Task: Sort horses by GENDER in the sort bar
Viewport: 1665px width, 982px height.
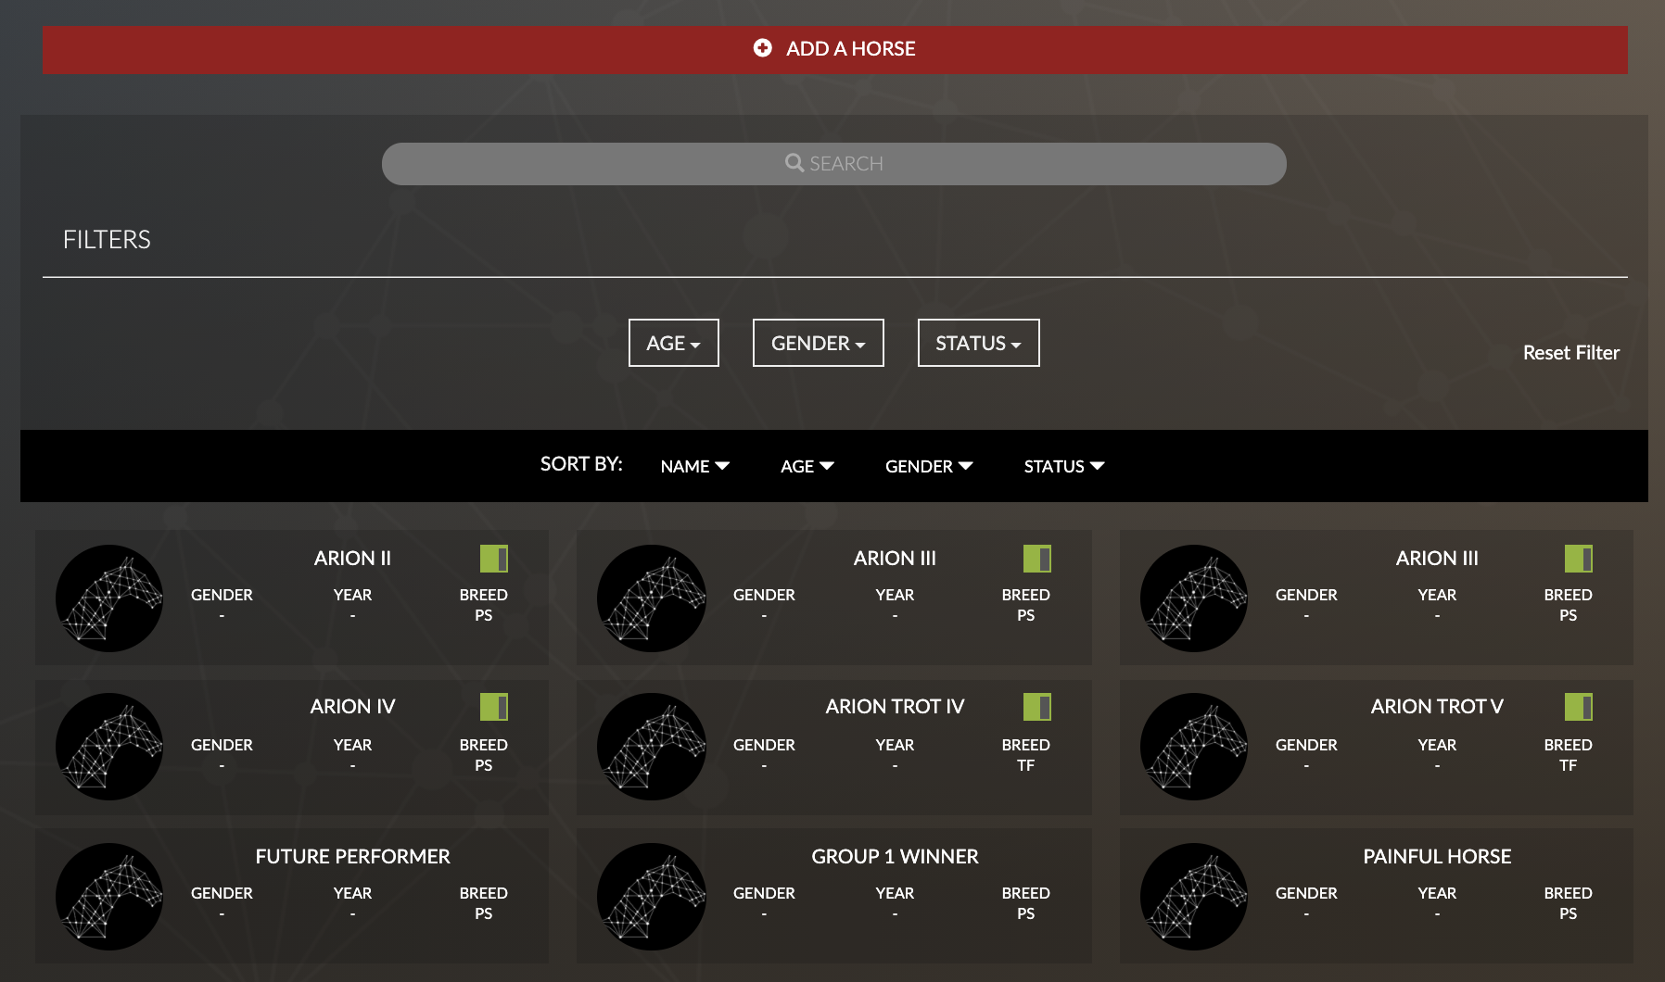Action: pyautogui.click(x=929, y=466)
